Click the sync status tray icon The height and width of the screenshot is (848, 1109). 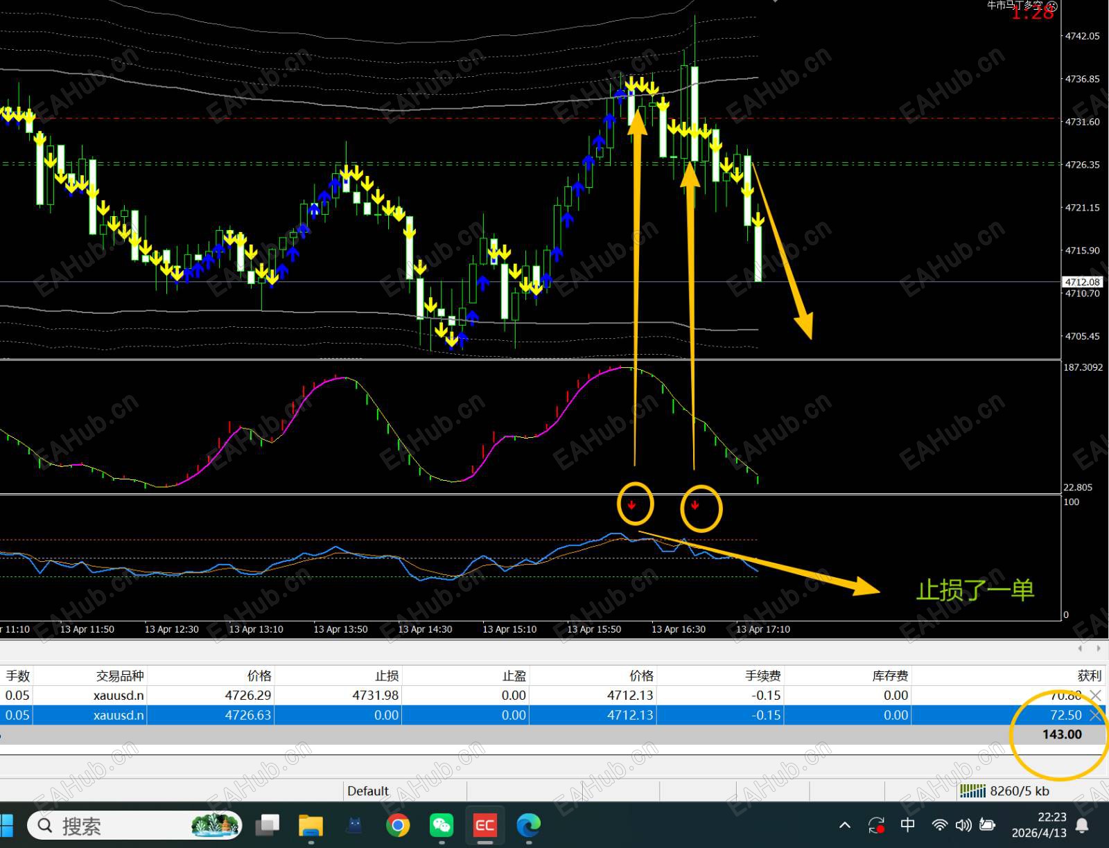(876, 825)
